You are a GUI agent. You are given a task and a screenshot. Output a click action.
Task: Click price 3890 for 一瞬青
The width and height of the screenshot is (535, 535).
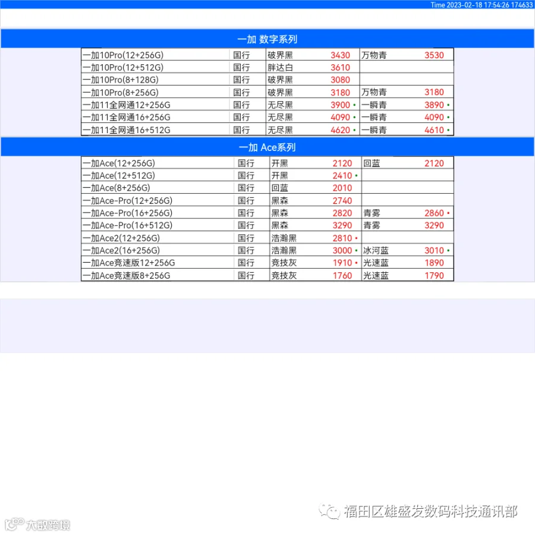point(434,105)
